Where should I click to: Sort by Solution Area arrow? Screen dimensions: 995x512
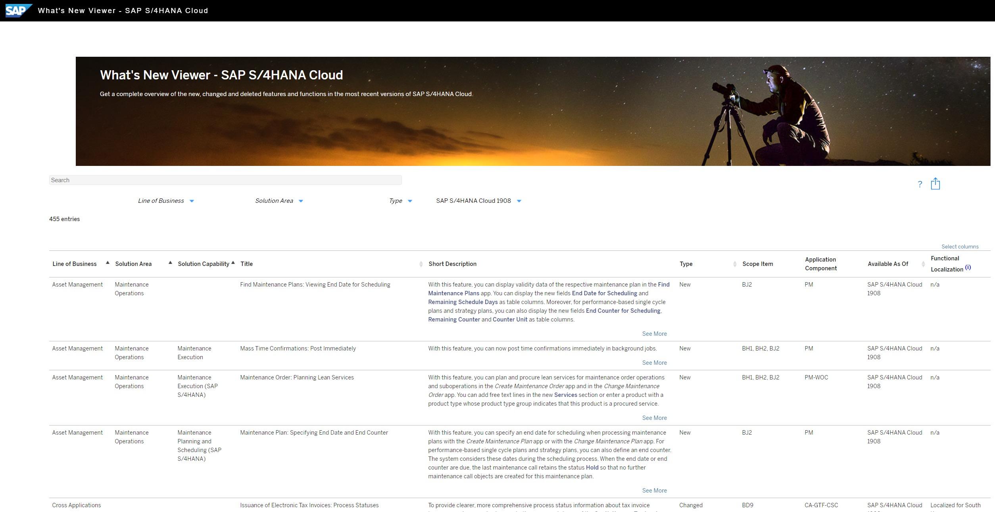click(x=170, y=263)
